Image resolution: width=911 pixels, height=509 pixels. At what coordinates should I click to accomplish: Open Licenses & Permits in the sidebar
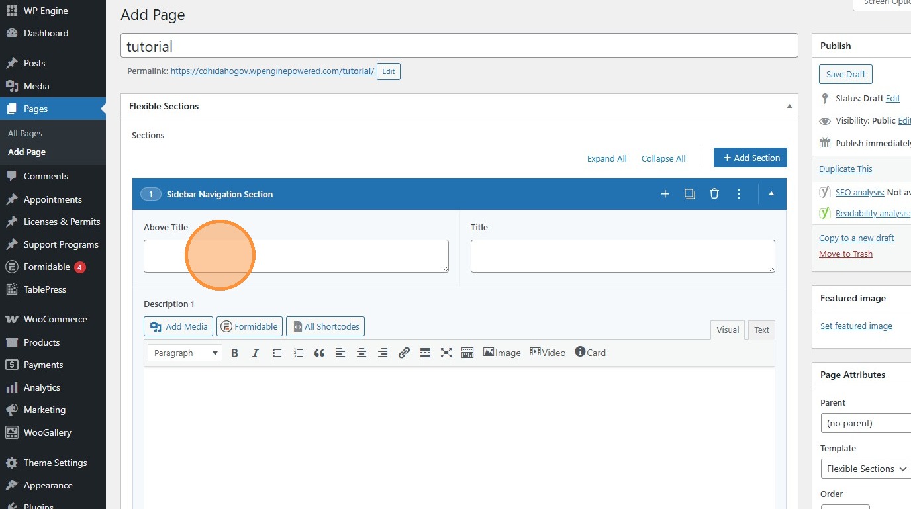tap(53, 222)
